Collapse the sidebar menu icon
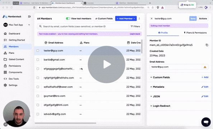The image size is (213, 129). coord(29,16)
